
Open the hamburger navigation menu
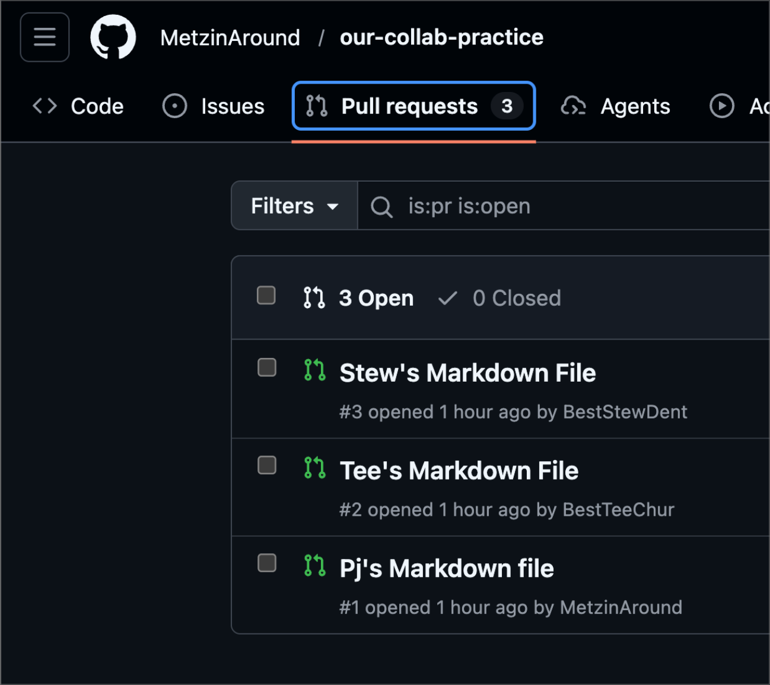[44, 37]
